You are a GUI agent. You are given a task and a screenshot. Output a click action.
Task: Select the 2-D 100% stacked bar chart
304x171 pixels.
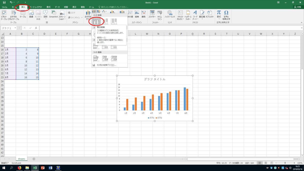coord(114,47)
